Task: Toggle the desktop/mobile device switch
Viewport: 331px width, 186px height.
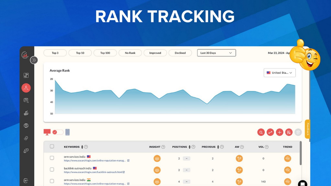Action: pos(58,132)
